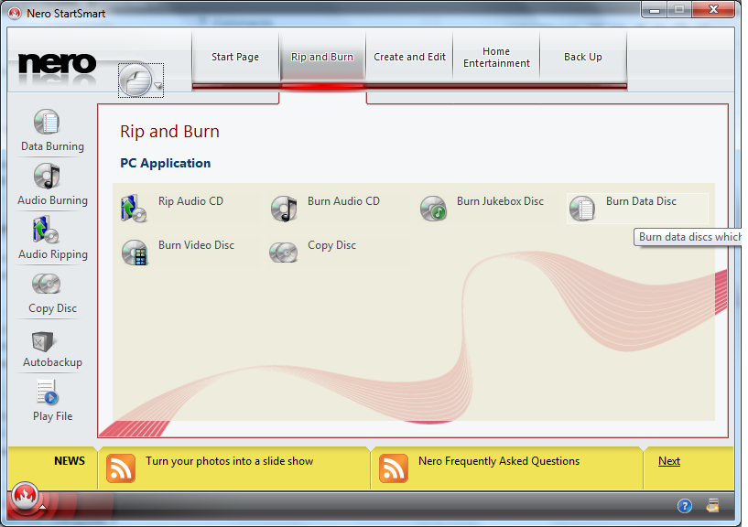Click the Rip Audio CD label

click(x=190, y=201)
